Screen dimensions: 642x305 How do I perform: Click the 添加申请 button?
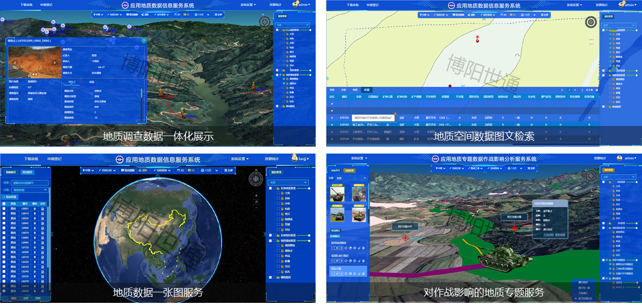tap(11, 196)
